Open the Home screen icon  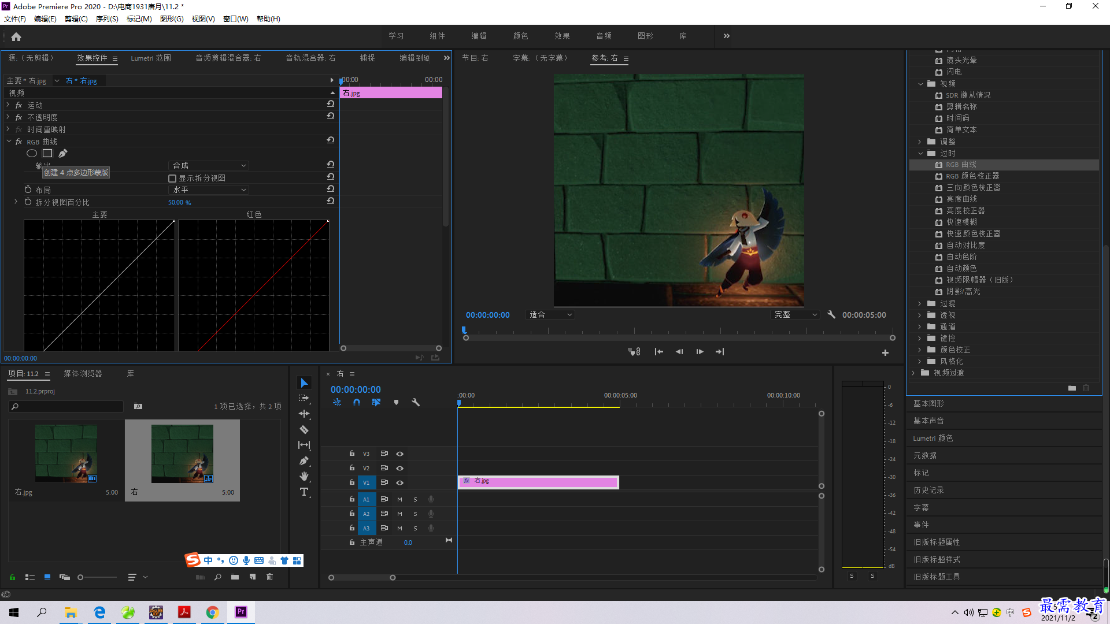coord(16,36)
